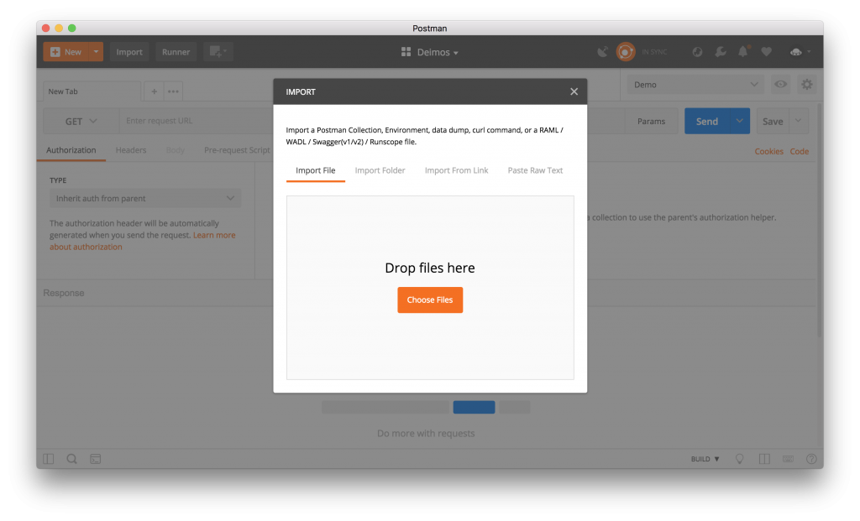Select the Headers tab
This screenshot has height=521, width=860.
[131, 150]
